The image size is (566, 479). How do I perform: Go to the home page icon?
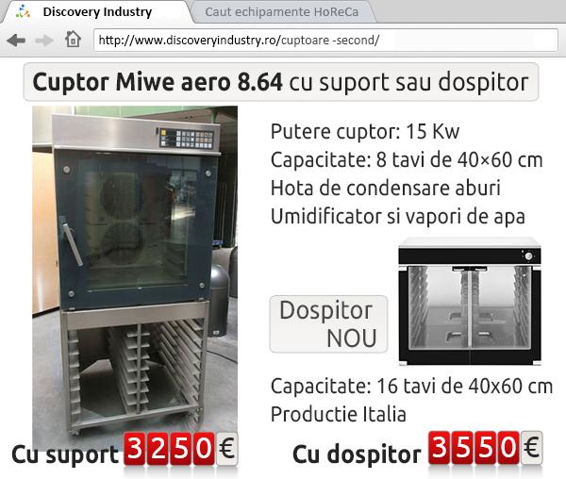[73, 39]
